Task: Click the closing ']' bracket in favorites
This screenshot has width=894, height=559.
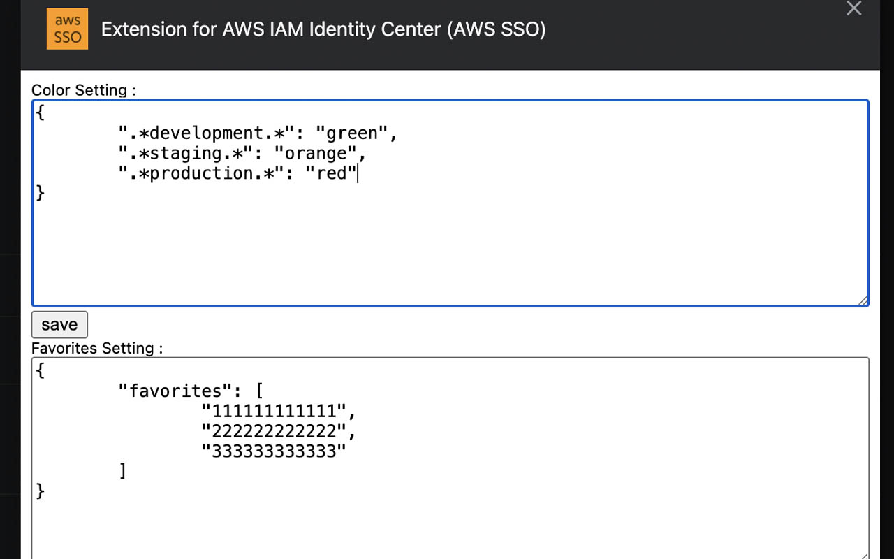Action: pos(123,472)
